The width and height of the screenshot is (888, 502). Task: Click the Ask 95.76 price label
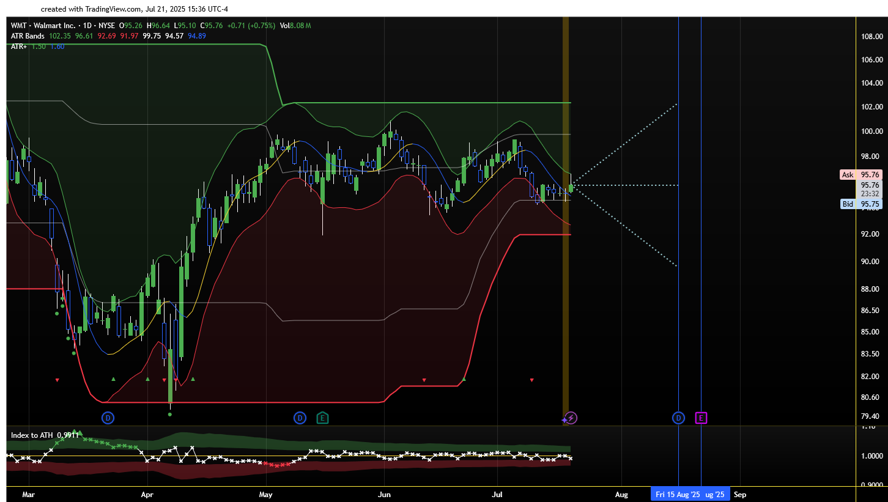(x=861, y=175)
